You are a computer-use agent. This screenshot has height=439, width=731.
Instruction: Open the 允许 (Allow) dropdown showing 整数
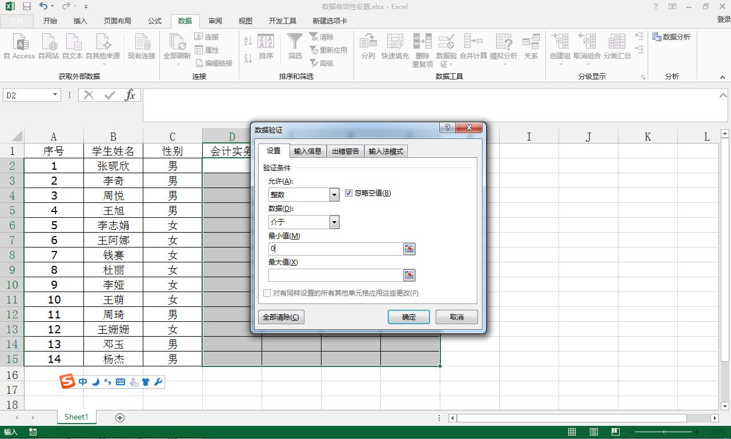pos(334,195)
